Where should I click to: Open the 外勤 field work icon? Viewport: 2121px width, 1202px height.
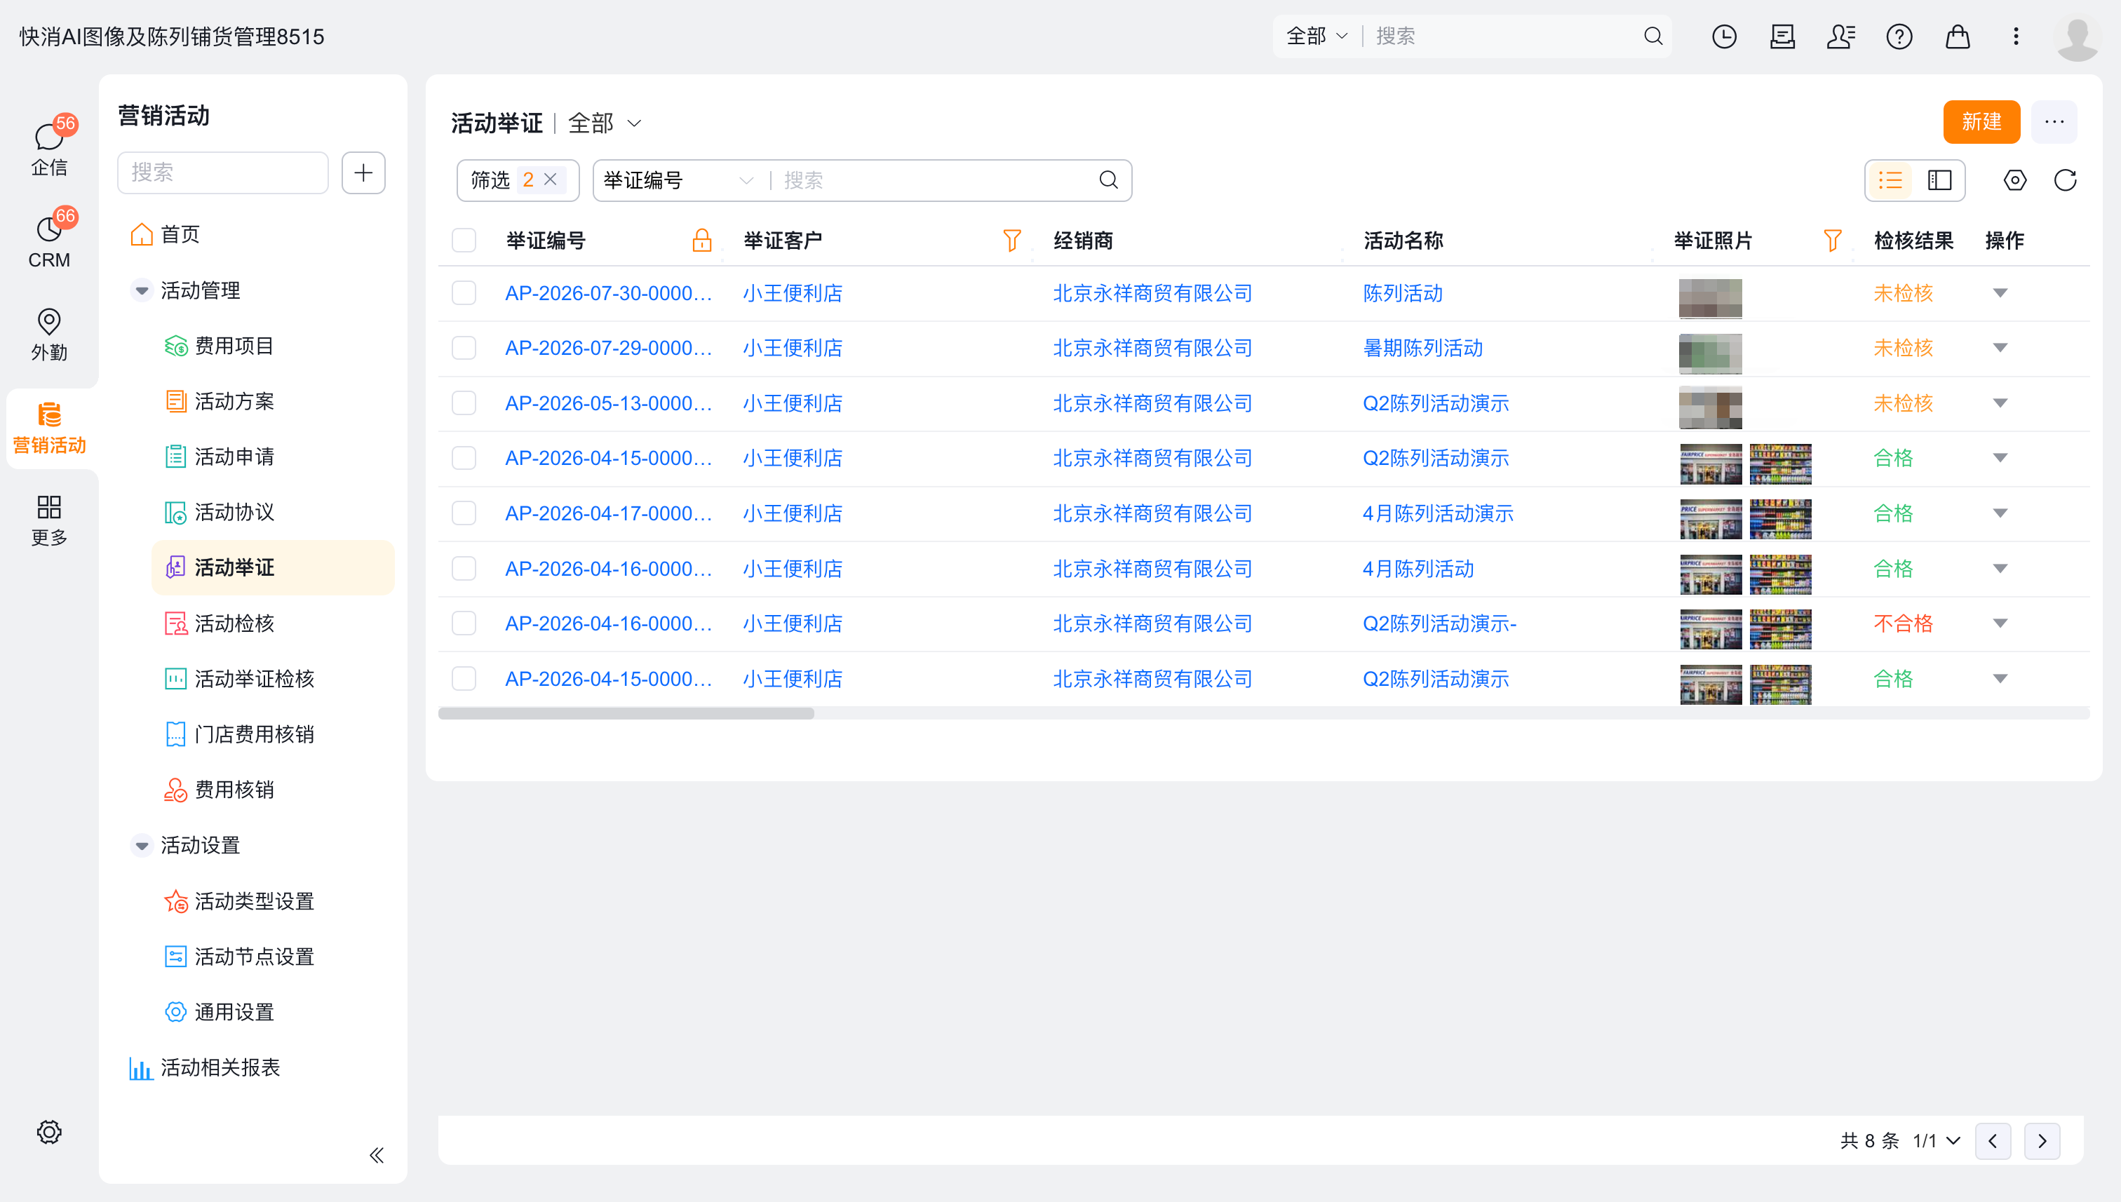tap(48, 334)
